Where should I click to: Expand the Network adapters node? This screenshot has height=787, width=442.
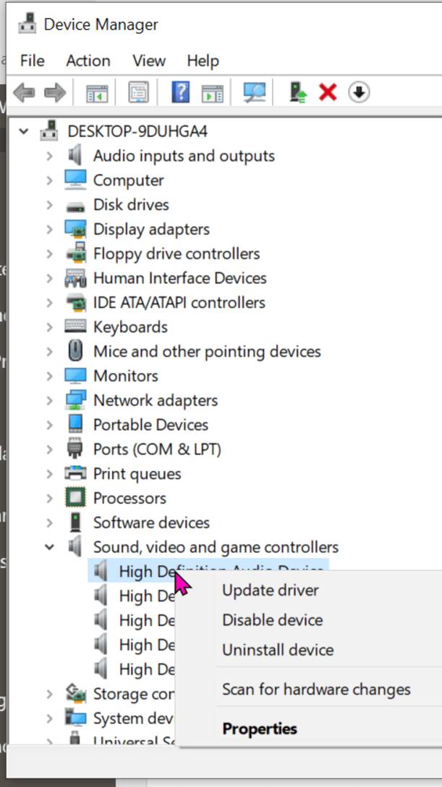tap(49, 400)
